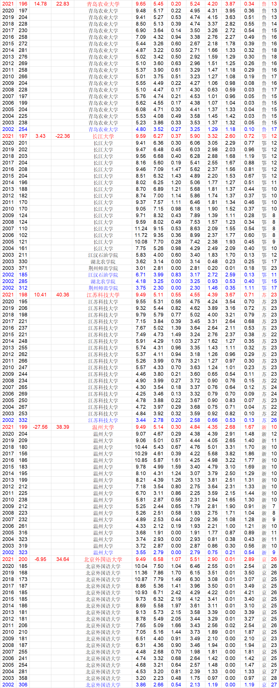Click the 3.43 cell in 长江大学 2021 row
Viewport: 279px width, 688px height.
coord(40,136)
